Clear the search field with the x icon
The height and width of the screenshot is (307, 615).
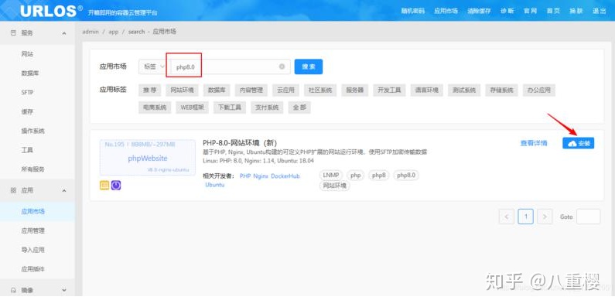(x=282, y=67)
